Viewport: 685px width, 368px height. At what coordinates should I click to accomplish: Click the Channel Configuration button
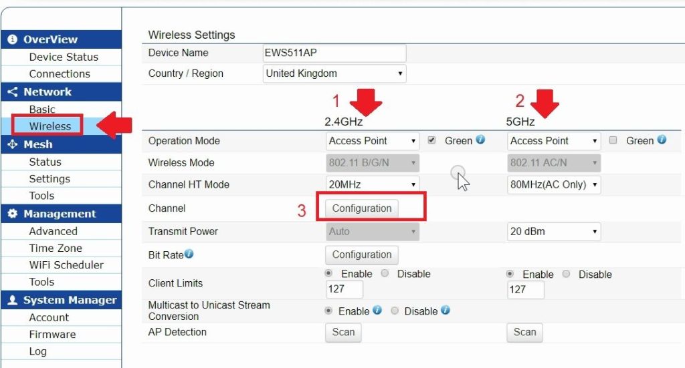(362, 208)
